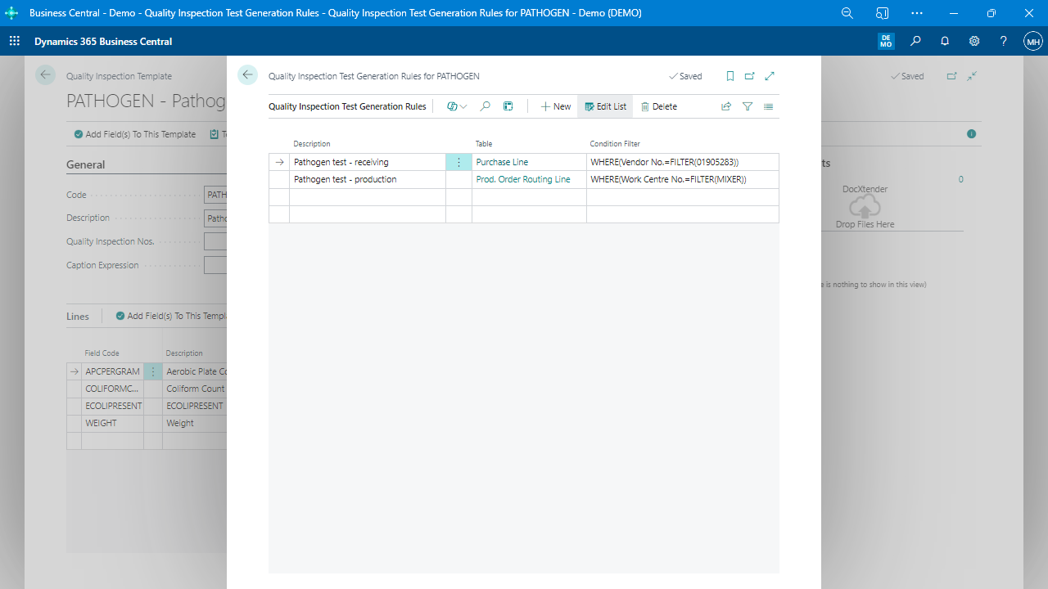
Task: Open the app launcher waffle menu
Action: (x=15, y=42)
